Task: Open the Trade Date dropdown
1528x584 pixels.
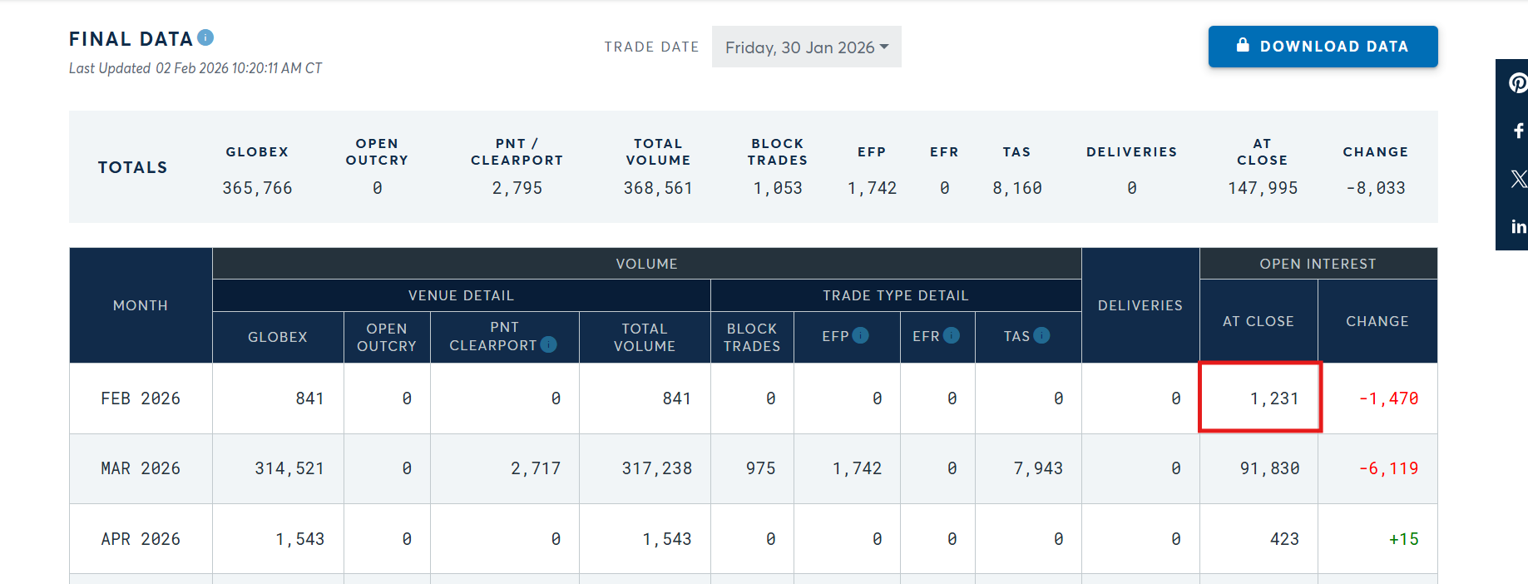Action: (x=806, y=47)
